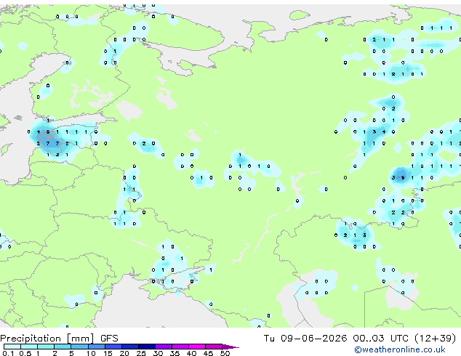
Task: Pick the 0.5–1 mm legend swatch
Action: click(29, 347)
